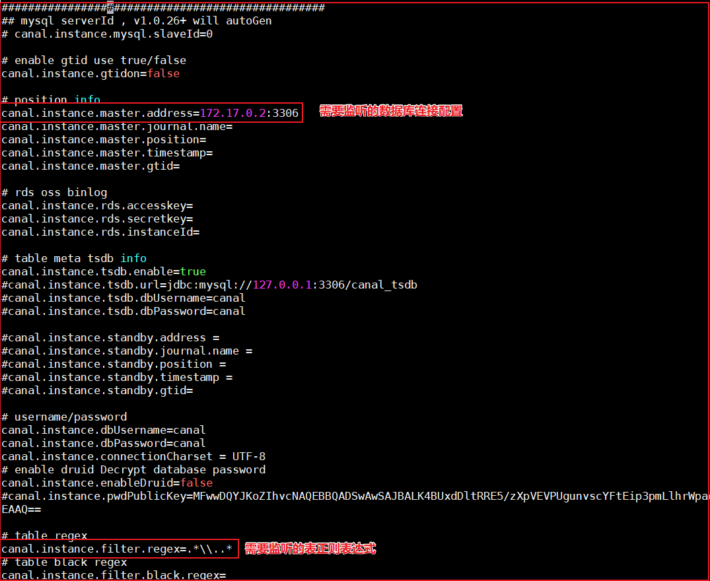Click the 'canal.instance.master.gtid=' line
Screen dimensions: 710x581
pyautogui.click(x=90, y=166)
